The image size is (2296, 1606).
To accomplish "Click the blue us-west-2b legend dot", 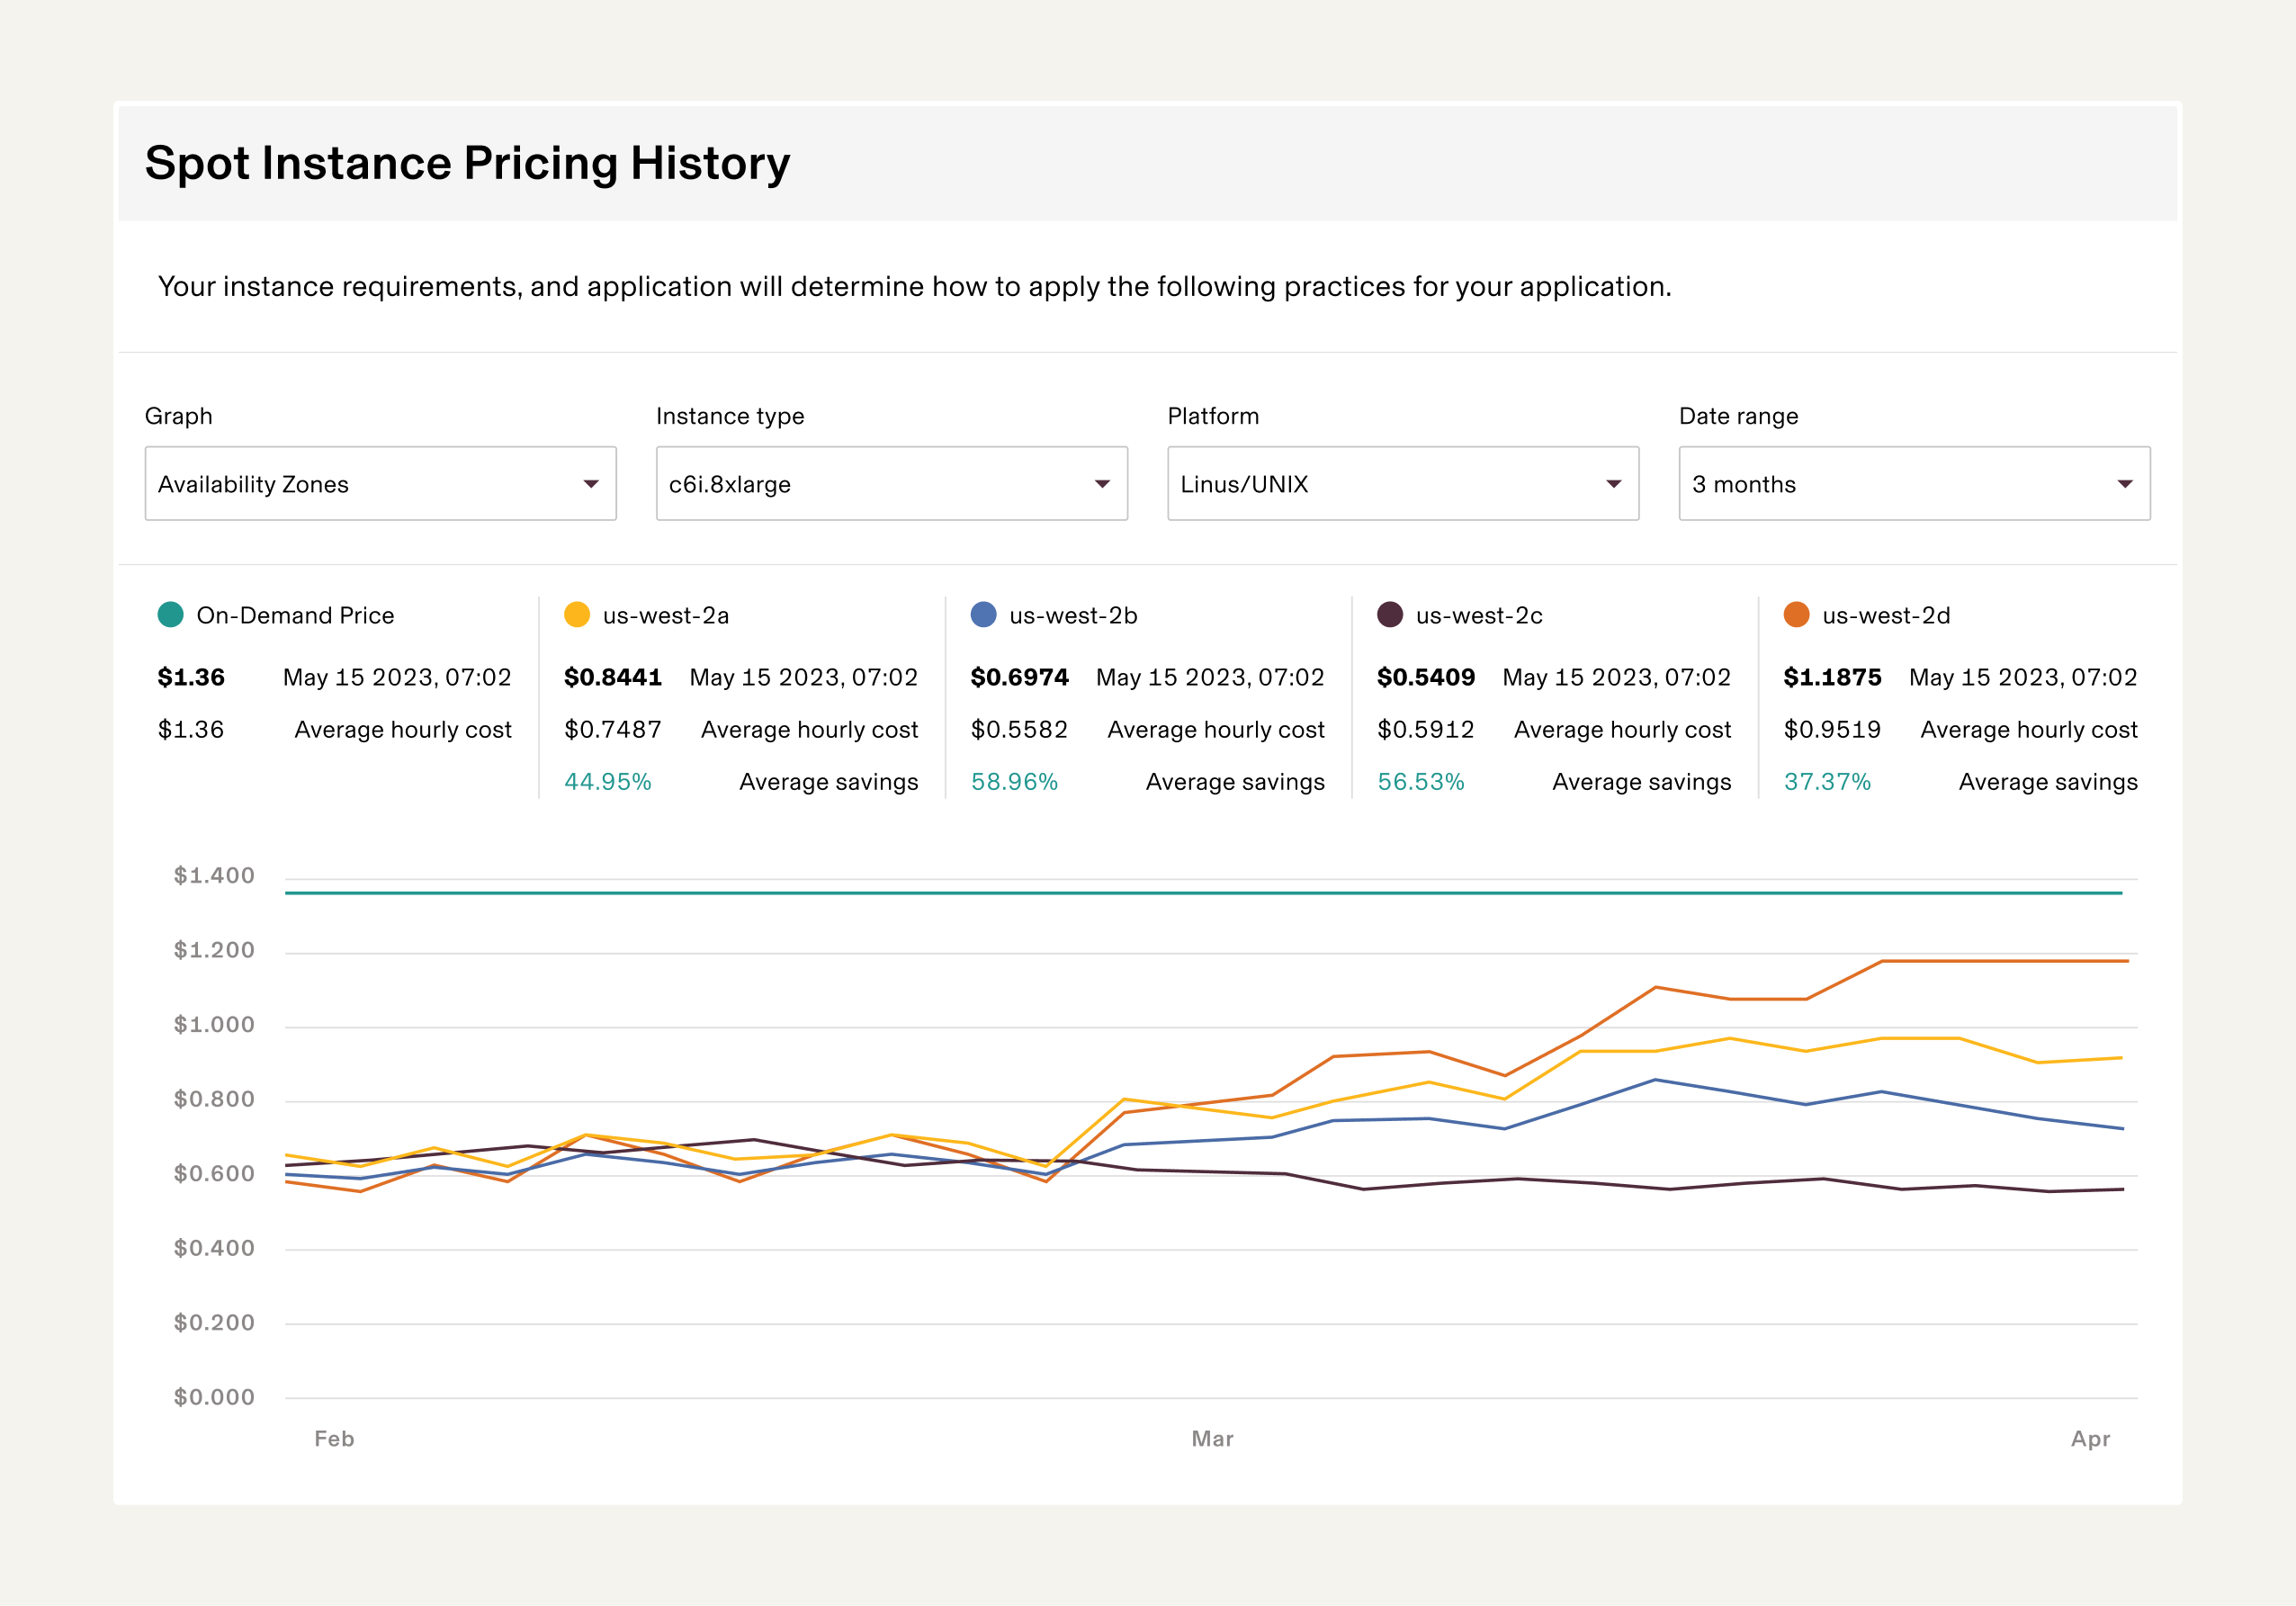I will coord(983,614).
